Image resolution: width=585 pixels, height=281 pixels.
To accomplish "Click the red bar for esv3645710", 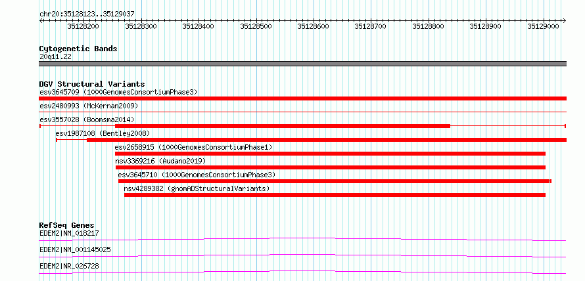I will click(x=334, y=181).
